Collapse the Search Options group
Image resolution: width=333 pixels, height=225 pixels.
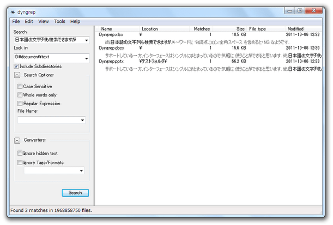[17, 75]
